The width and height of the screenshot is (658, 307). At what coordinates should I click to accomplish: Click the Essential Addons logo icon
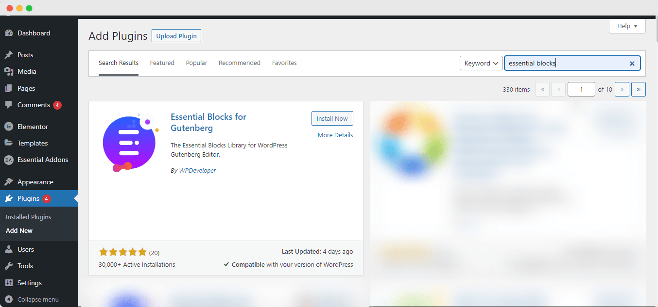(x=9, y=160)
